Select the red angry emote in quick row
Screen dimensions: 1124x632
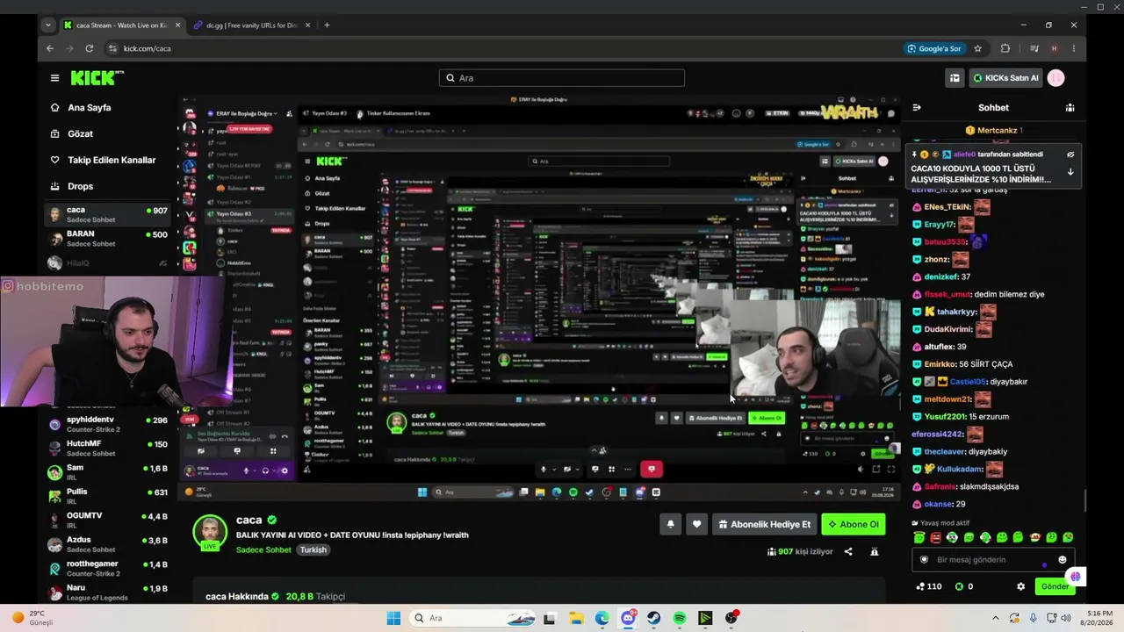pos(936,537)
